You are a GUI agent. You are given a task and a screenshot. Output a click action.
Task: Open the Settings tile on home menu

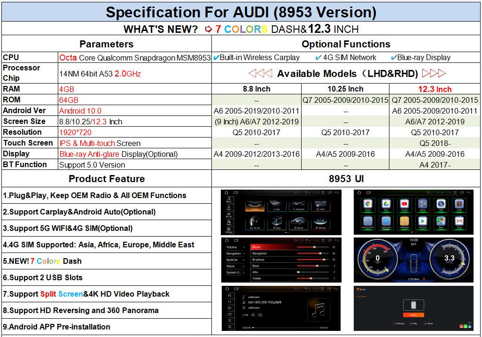click(x=320, y=223)
